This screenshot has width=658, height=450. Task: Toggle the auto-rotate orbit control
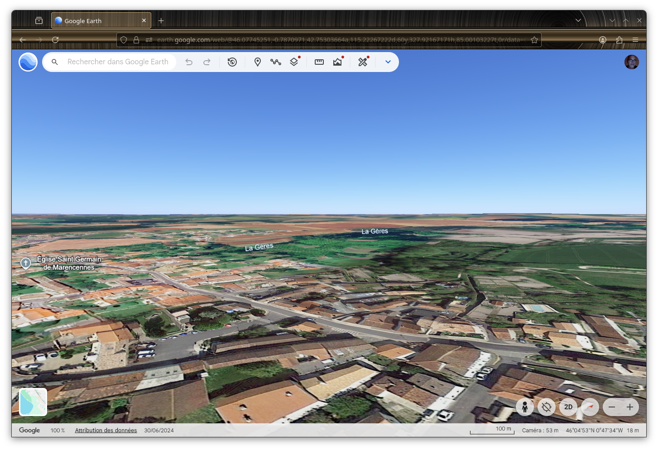547,407
